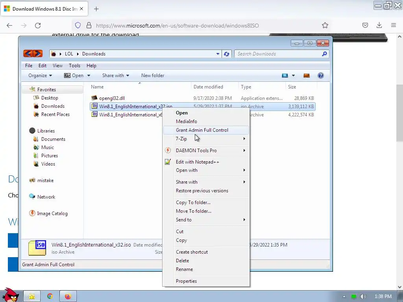Image resolution: width=403 pixels, height=302 pixels.
Task: Click the Win8.1 x32 iso file icon
Action: click(x=94, y=106)
